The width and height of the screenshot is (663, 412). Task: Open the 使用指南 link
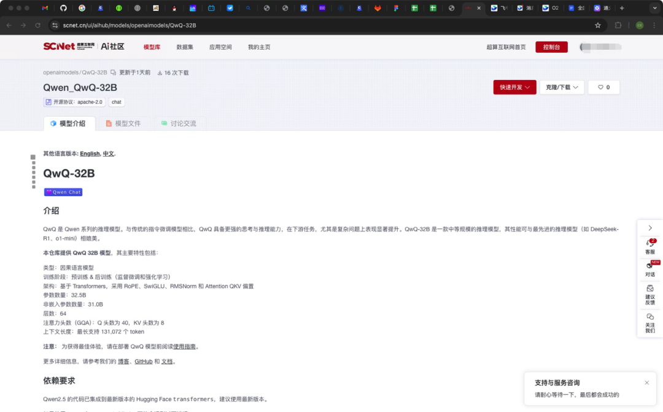[184, 346]
